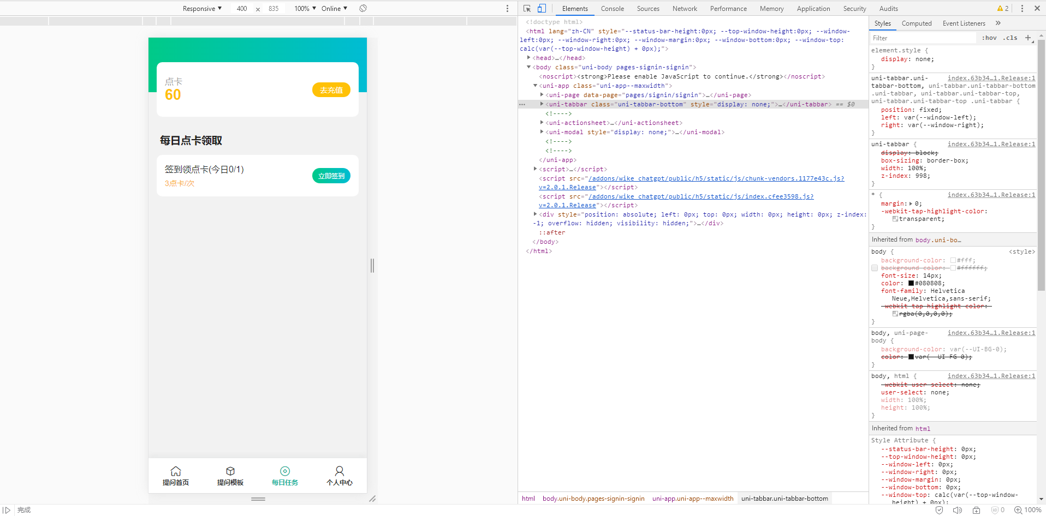Expand the head element node

coord(528,57)
